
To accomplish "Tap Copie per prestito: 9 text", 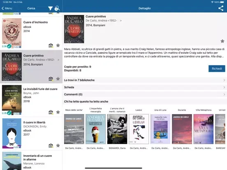I will coord(78,67).
